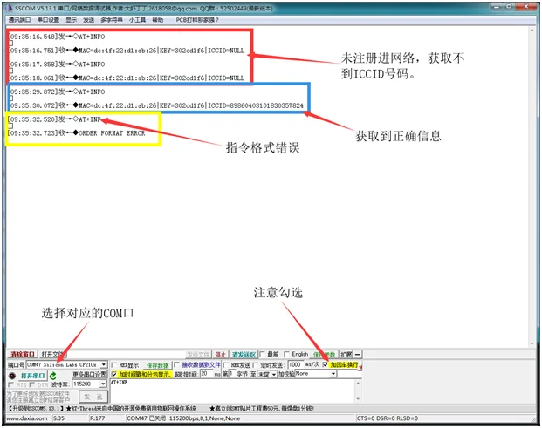This screenshot has width=542, height=428.
Task: Click the send text area containing AT+INF
Action: [232, 391]
